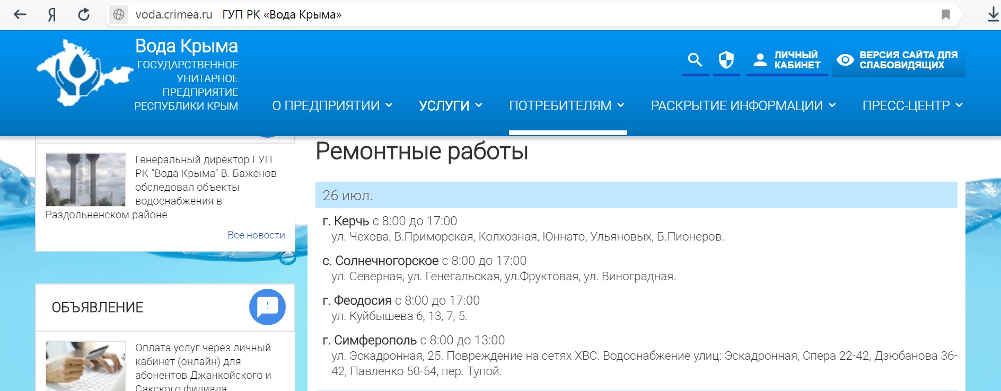Click the г. Керчь repair entry
Image resolution: width=1001 pixels, height=391 pixels.
390,221
